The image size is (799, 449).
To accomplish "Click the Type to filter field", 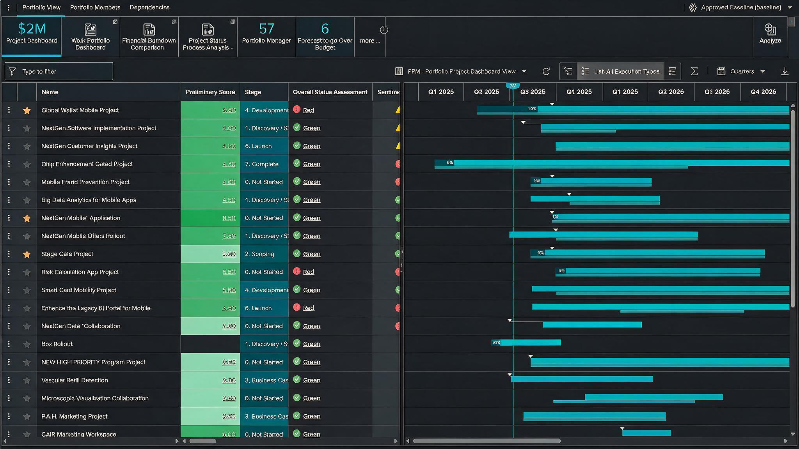I will (x=59, y=71).
